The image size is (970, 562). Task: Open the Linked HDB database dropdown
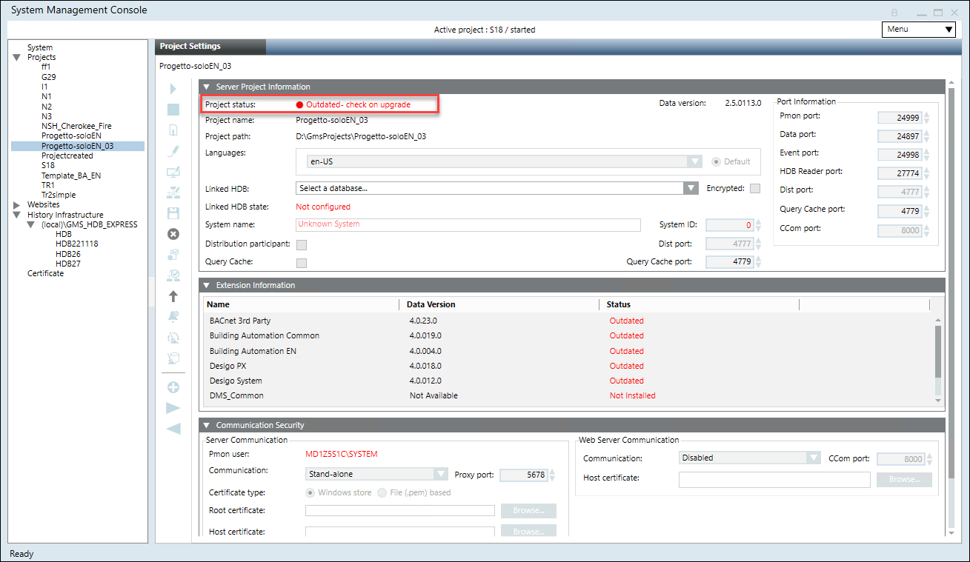pyautogui.click(x=691, y=189)
